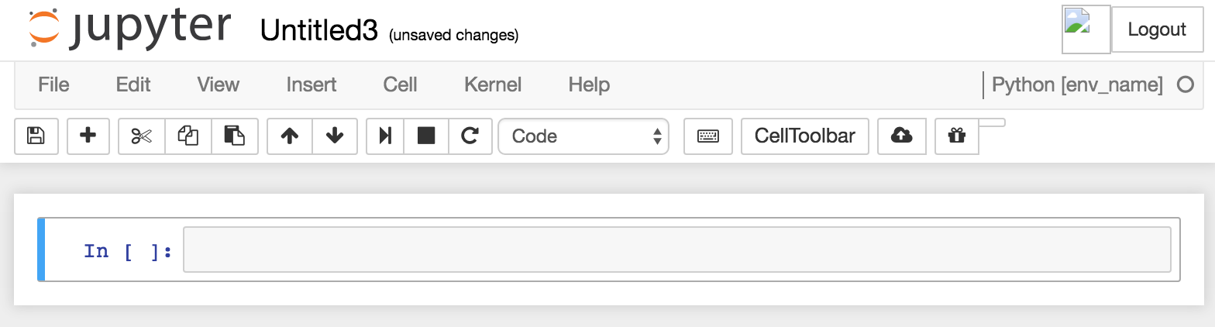Cut selected cells with scissors icon
The image size is (1215, 327).
point(141,136)
